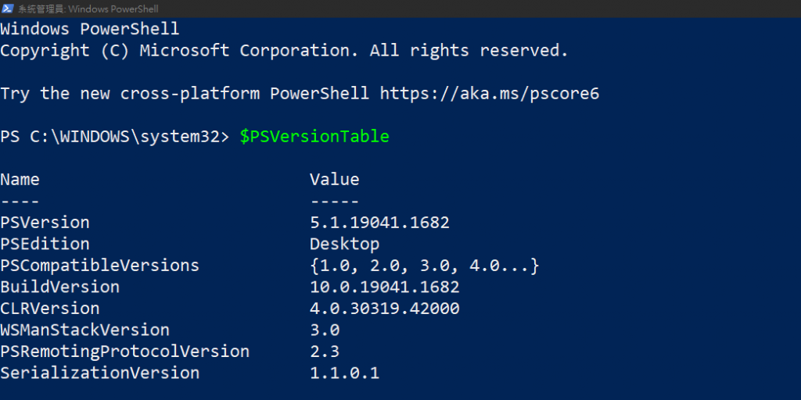Click the SerializationVersion value 1.1.0.1
The height and width of the screenshot is (400, 801).
(x=345, y=373)
